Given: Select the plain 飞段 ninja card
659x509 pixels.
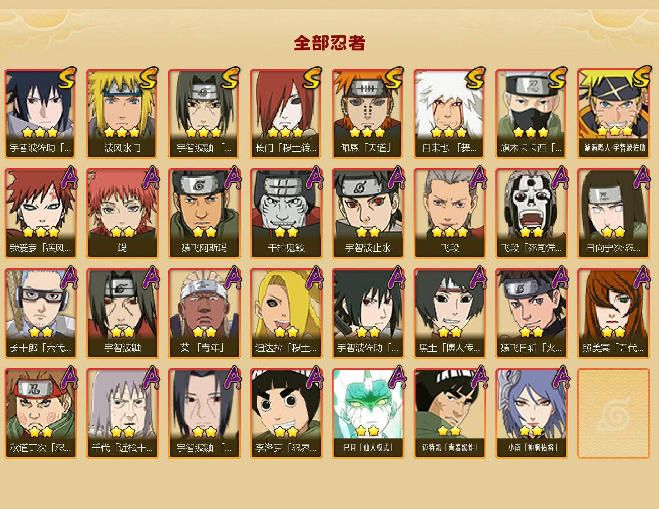Looking at the screenshot, I should point(449,214).
